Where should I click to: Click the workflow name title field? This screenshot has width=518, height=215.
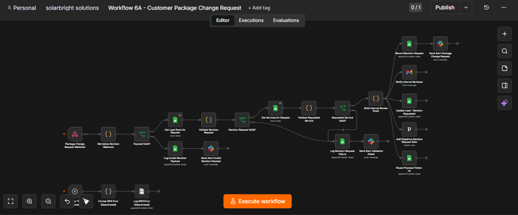pyautogui.click(x=175, y=8)
